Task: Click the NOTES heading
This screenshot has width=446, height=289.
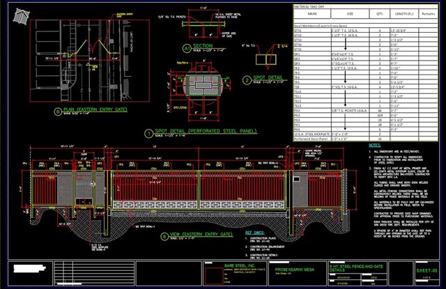Action: click(x=374, y=146)
